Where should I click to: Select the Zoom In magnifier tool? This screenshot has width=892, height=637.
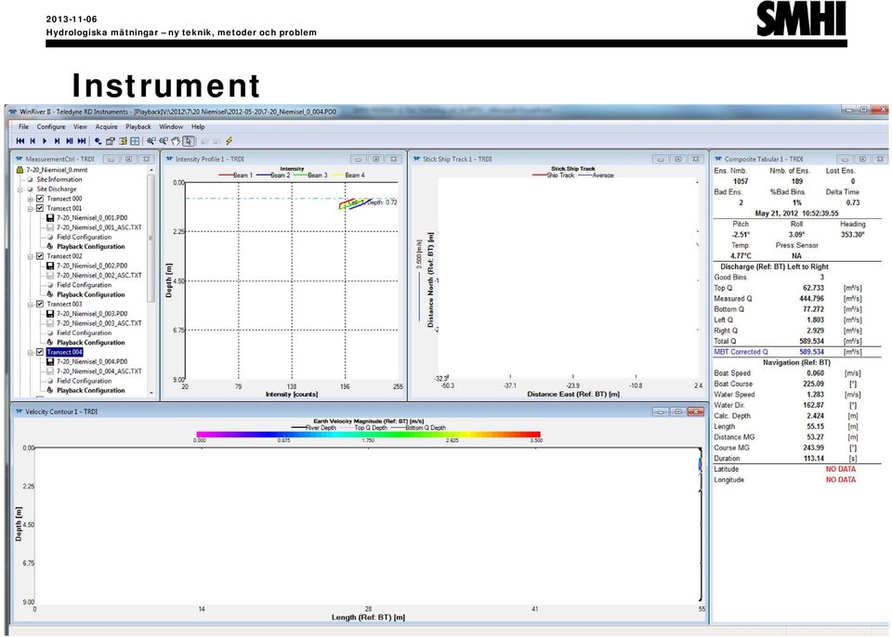click(151, 141)
